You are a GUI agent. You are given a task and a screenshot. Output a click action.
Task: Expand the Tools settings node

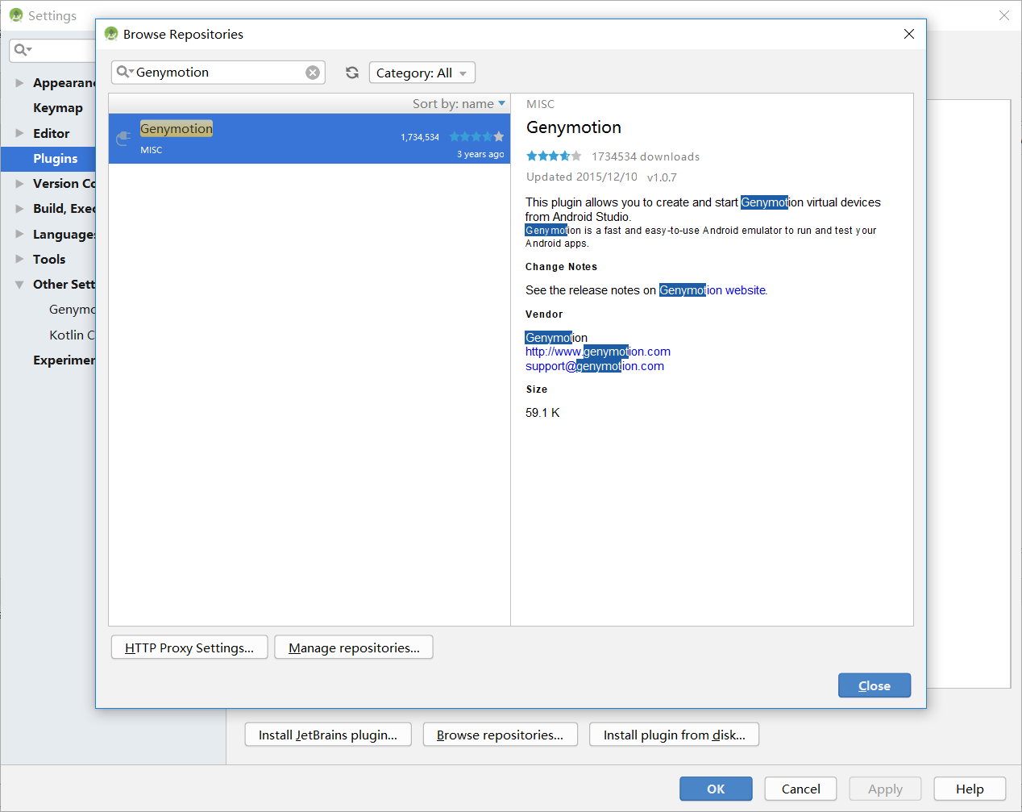[19, 259]
